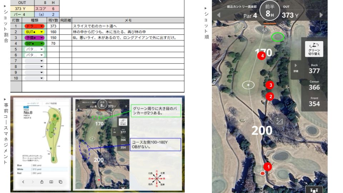Open the red driver club dropdown in row 1
This screenshot has width=343, height=193.
pos(34,26)
